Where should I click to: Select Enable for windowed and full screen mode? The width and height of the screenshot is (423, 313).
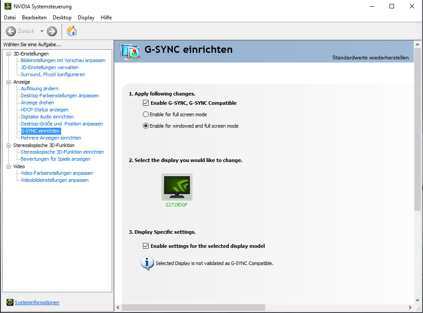coord(146,125)
